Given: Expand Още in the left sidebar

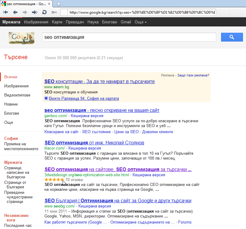Looking at the screenshot, I should 9,123.
